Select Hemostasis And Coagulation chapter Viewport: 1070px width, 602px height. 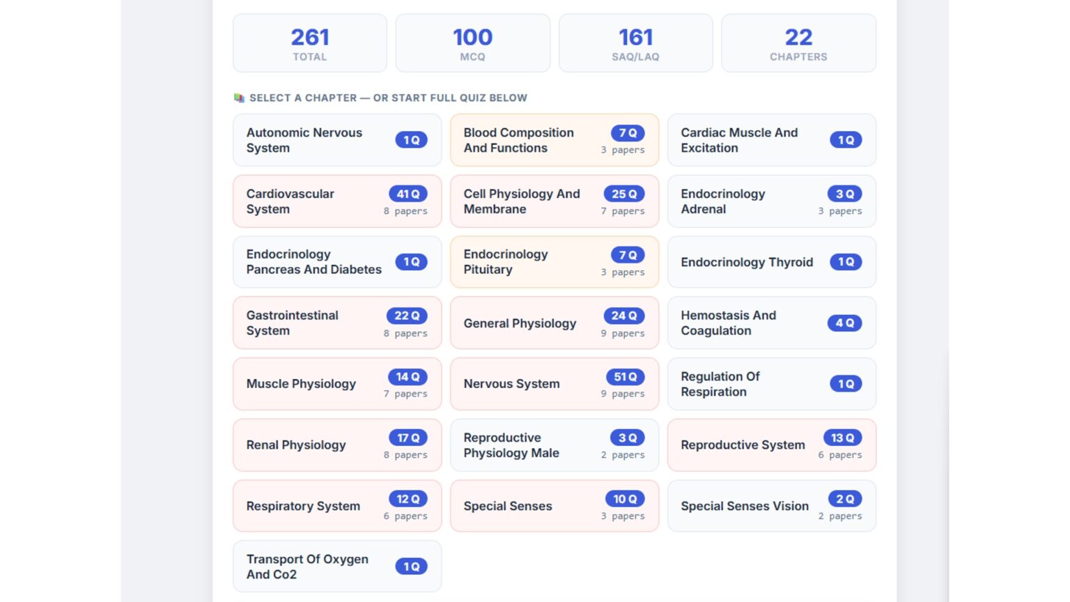[772, 323]
